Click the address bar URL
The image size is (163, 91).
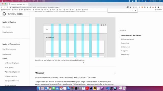click(36, 7)
